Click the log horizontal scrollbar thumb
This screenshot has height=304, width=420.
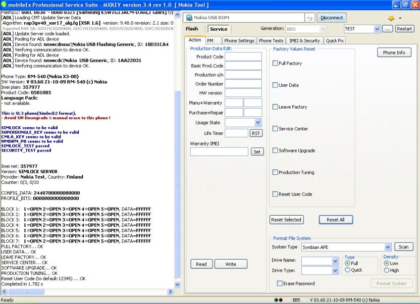[26, 291]
